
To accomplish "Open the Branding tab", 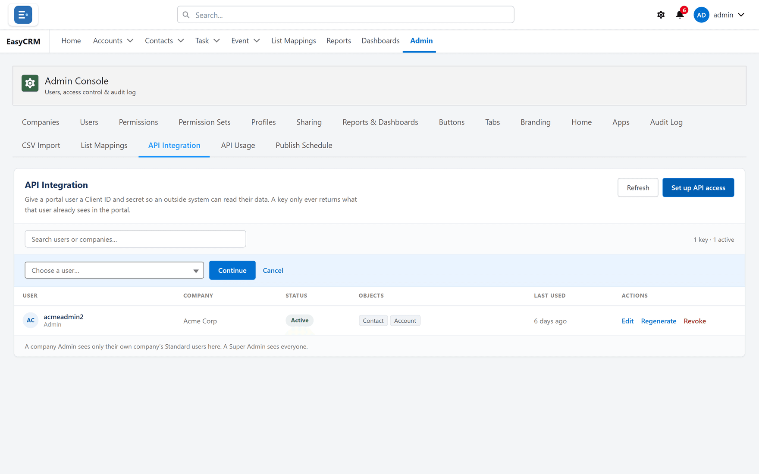I will click(x=536, y=122).
